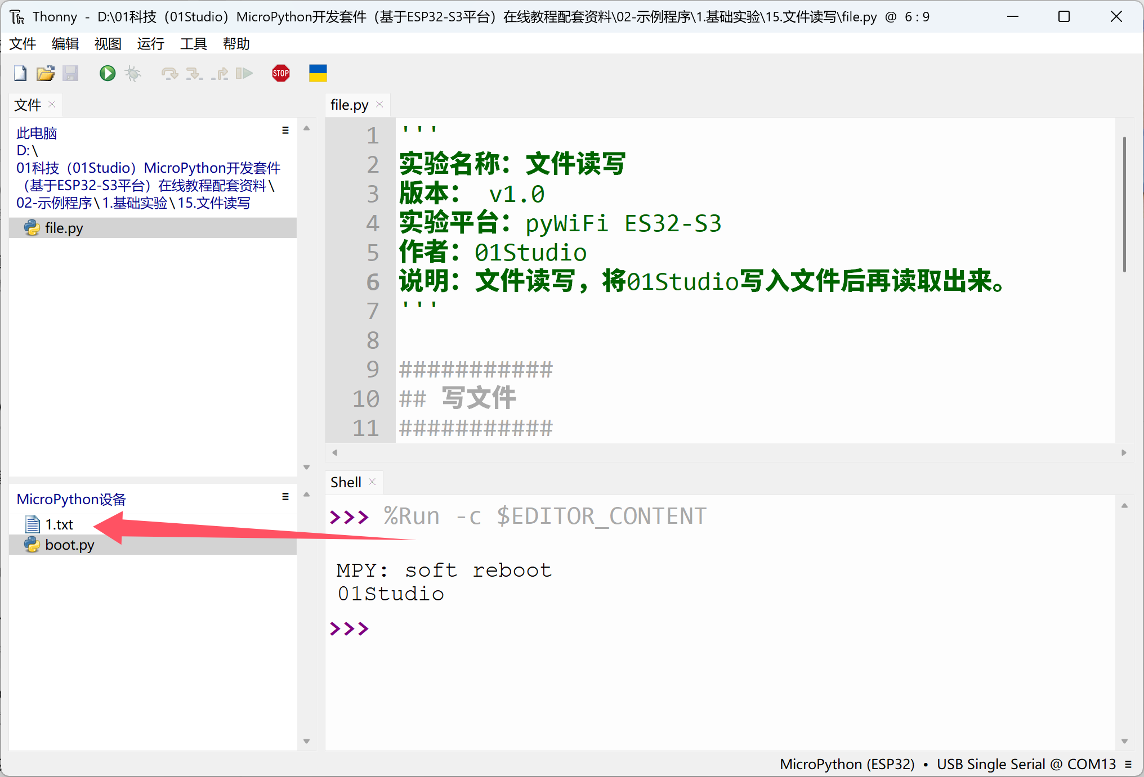
Task: Click the editor vertical scrollbar thumb
Action: coord(1124,204)
